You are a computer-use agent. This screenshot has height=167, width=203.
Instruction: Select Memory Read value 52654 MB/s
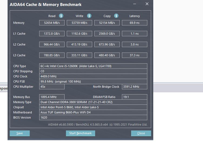click(52, 23)
